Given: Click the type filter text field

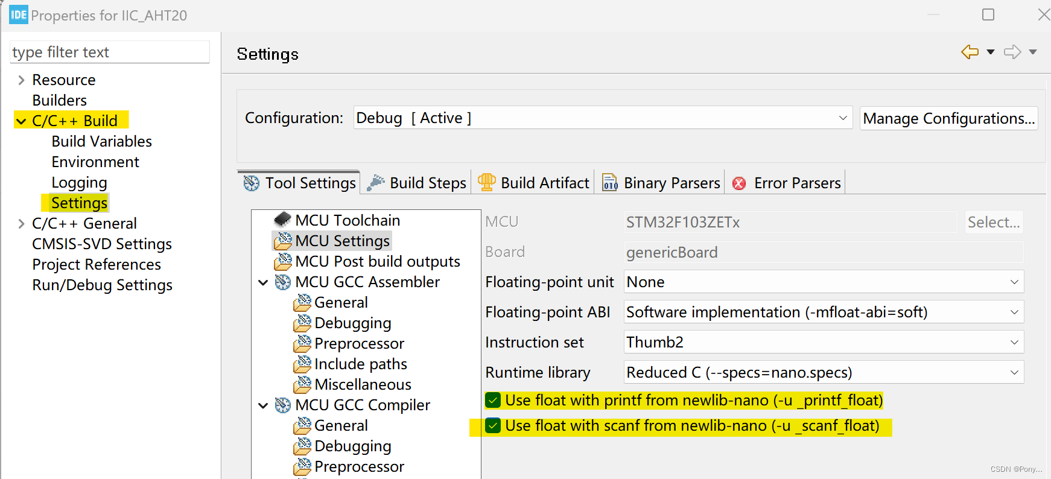Looking at the screenshot, I should pyautogui.click(x=110, y=52).
